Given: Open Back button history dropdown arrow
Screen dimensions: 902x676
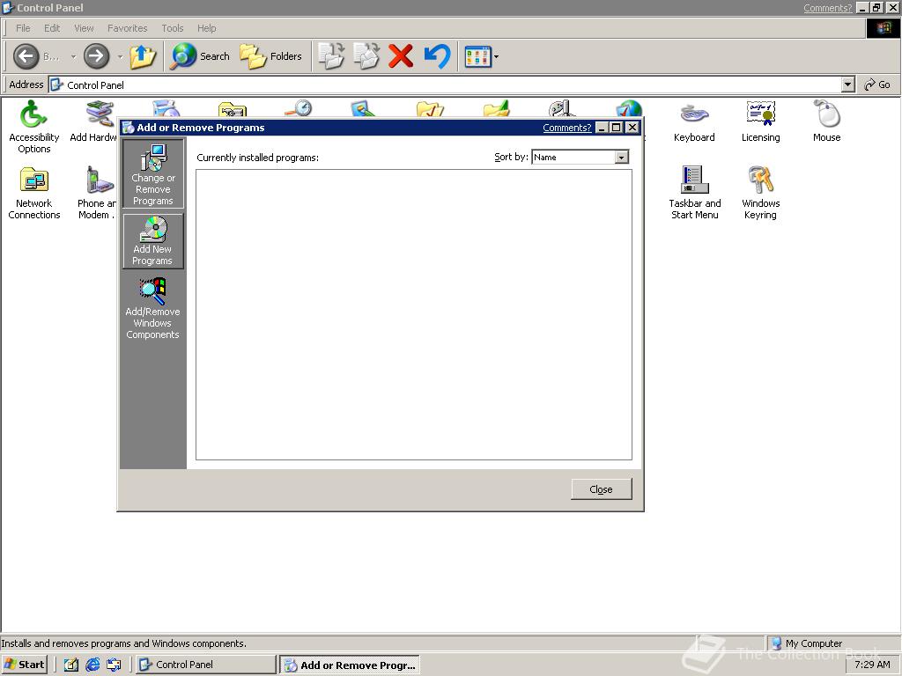Looking at the screenshot, I should pyautogui.click(x=73, y=56).
